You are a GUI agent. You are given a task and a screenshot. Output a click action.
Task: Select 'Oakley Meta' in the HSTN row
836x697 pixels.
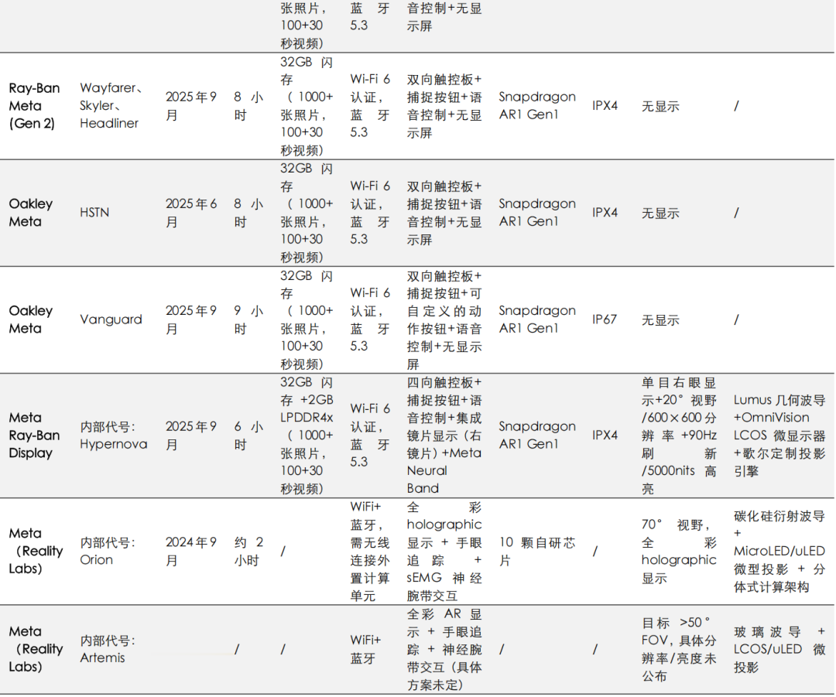[x=31, y=213]
